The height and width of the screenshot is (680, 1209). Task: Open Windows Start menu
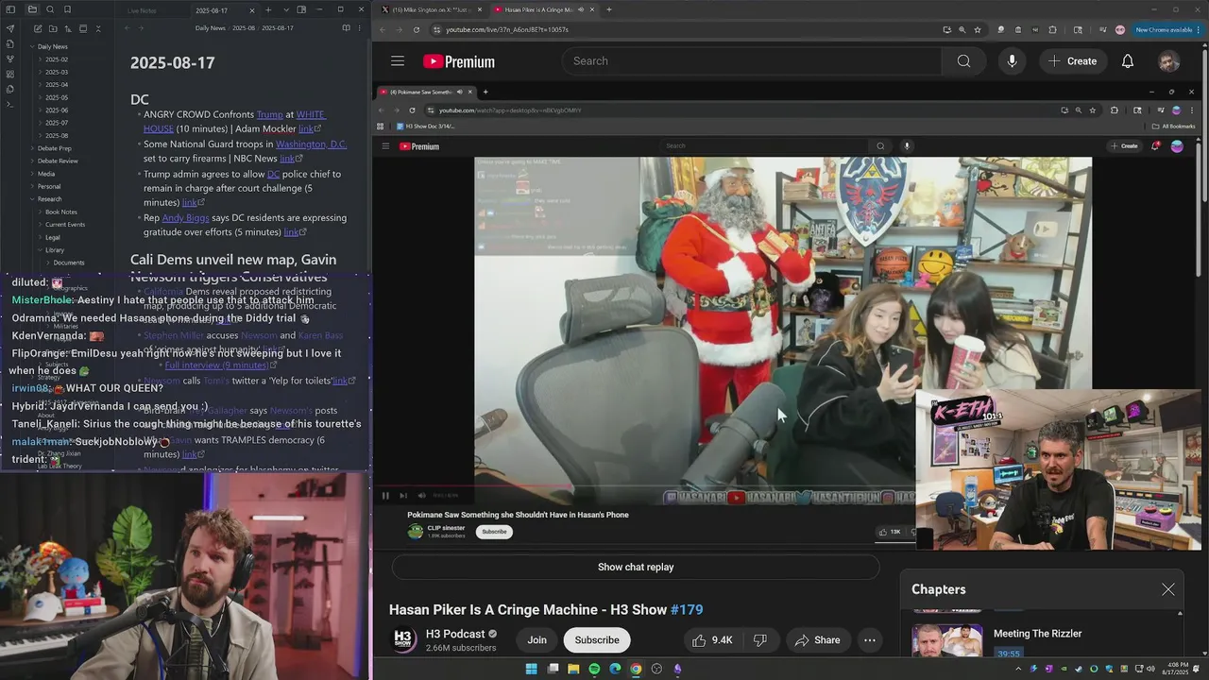(x=531, y=669)
